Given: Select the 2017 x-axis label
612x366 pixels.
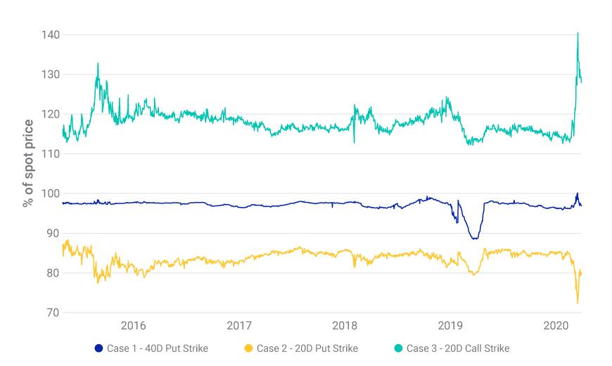Looking at the screenshot, I should pos(239,325).
